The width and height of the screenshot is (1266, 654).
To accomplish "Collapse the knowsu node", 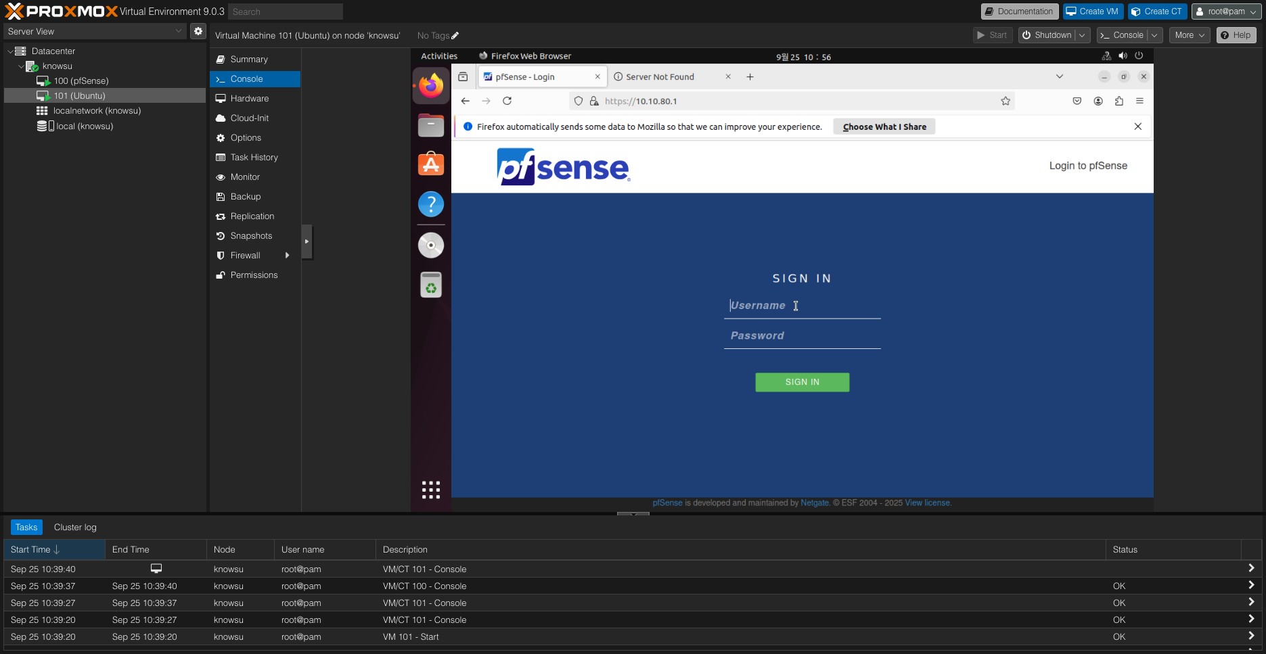I will (20, 66).
